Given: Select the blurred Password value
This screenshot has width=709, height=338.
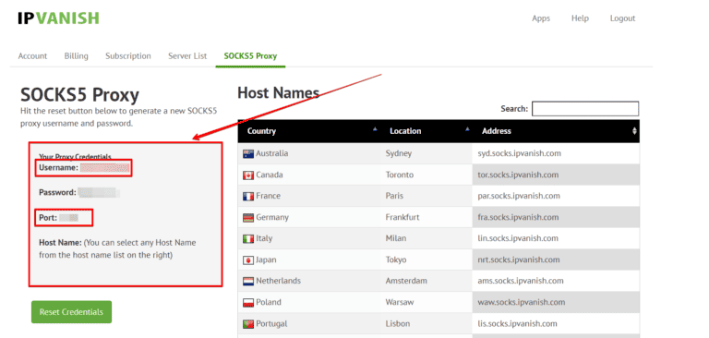Looking at the screenshot, I should pos(98,193).
